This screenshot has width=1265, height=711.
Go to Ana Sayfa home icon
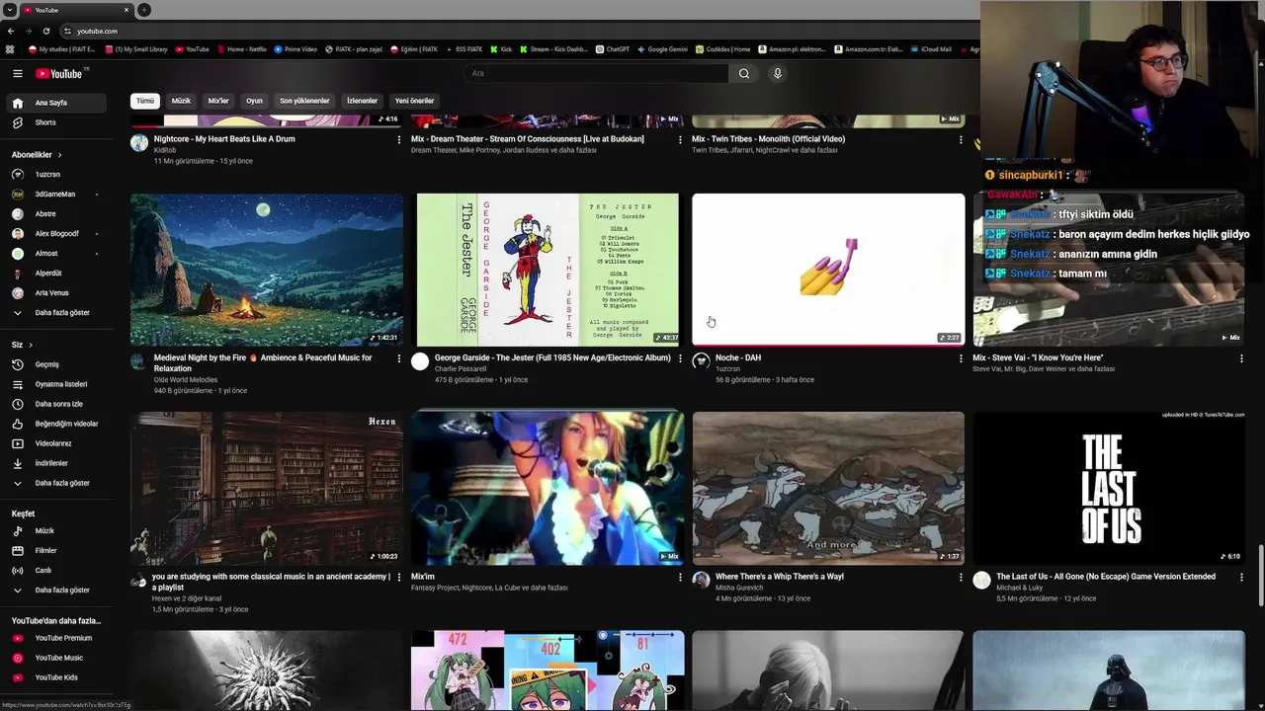pyautogui.click(x=17, y=103)
